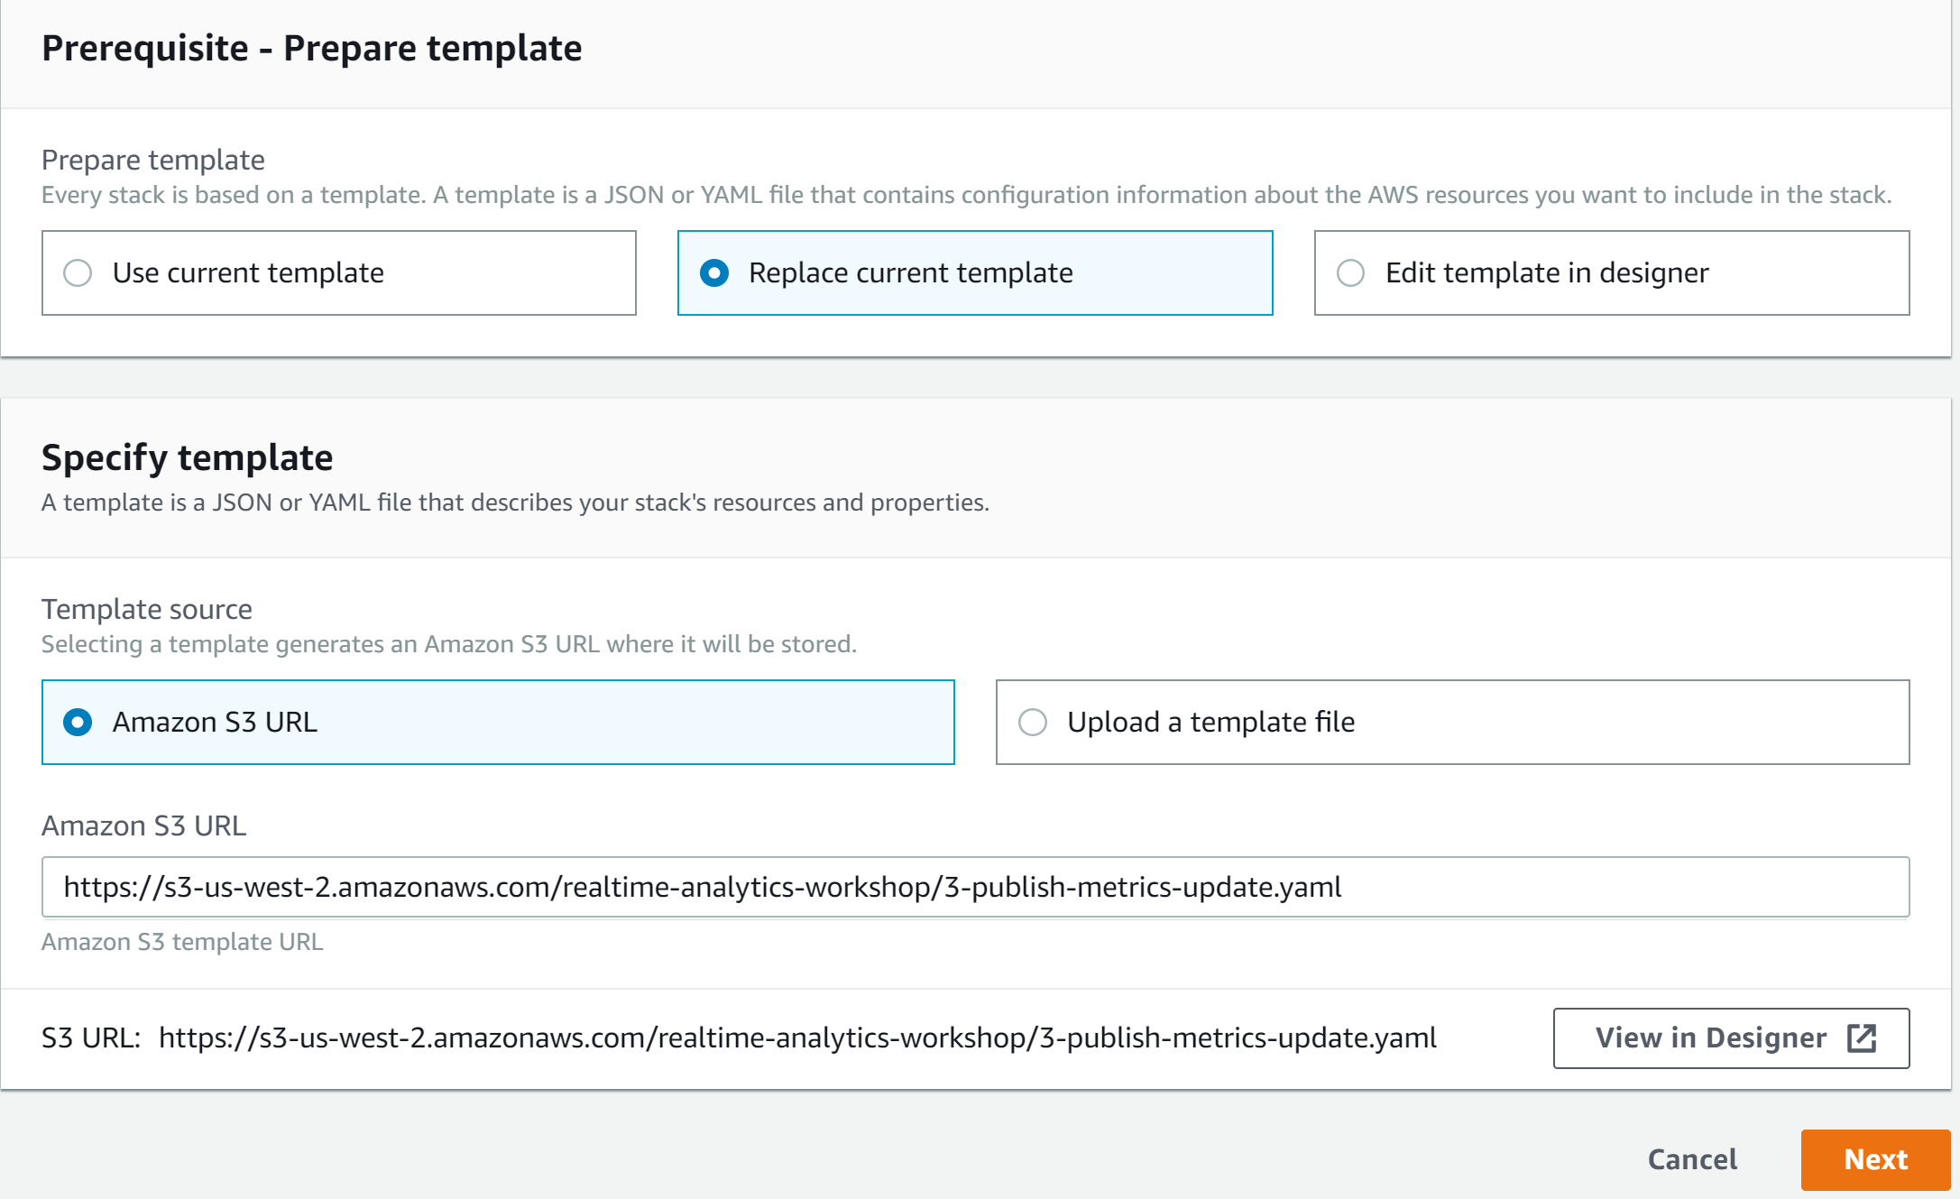Pick Amazon S3 URL as template source
This screenshot has height=1199, width=1960.
click(x=498, y=722)
